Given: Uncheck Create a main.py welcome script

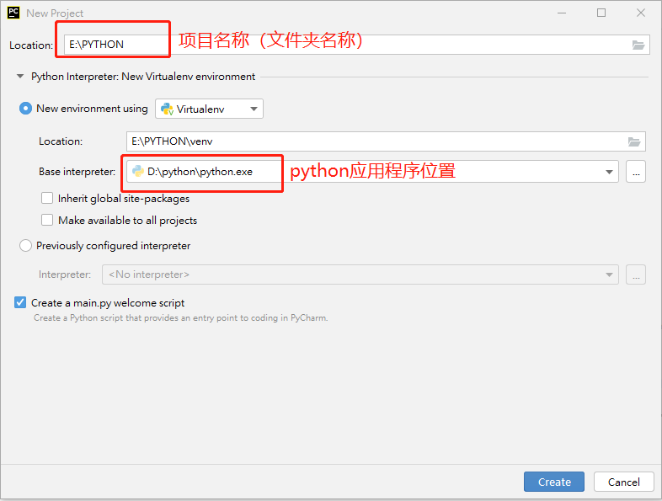Looking at the screenshot, I should point(20,302).
